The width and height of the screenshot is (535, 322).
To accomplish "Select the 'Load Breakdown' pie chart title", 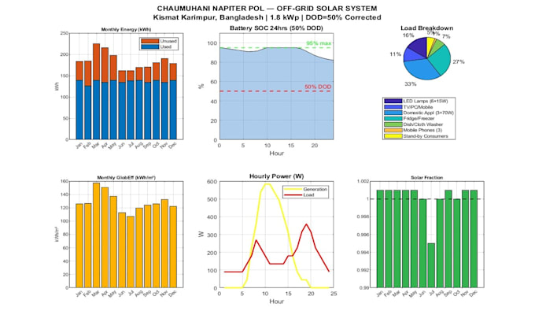I will 427,28.
